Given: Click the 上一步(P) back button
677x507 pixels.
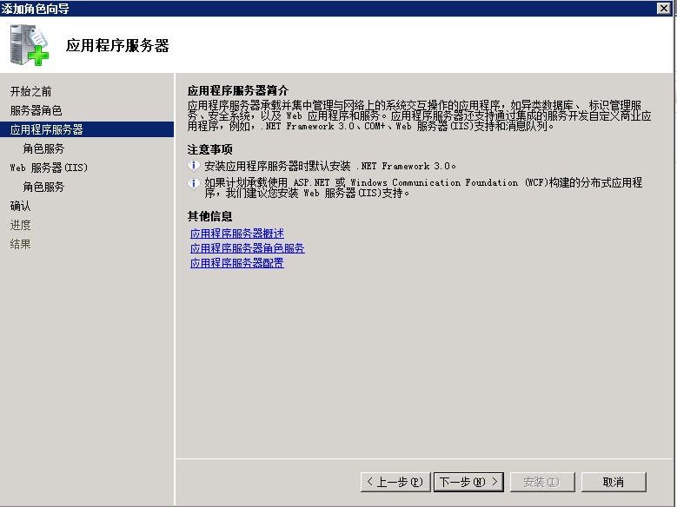Looking at the screenshot, I should (395, 482).
